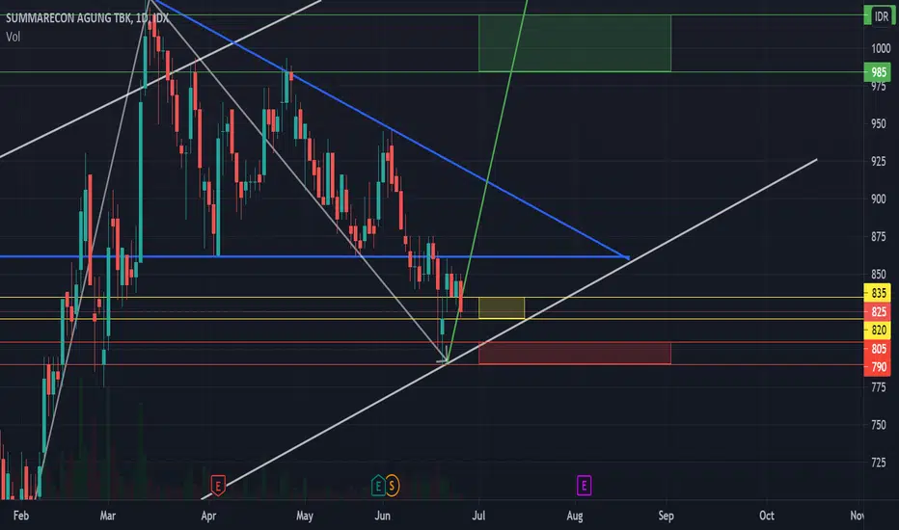Click the 725 price axis value

879,463
